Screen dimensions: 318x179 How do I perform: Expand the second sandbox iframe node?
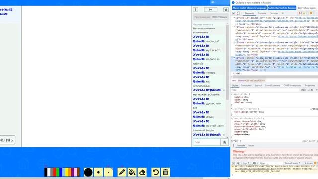click(x=234, y=27)
